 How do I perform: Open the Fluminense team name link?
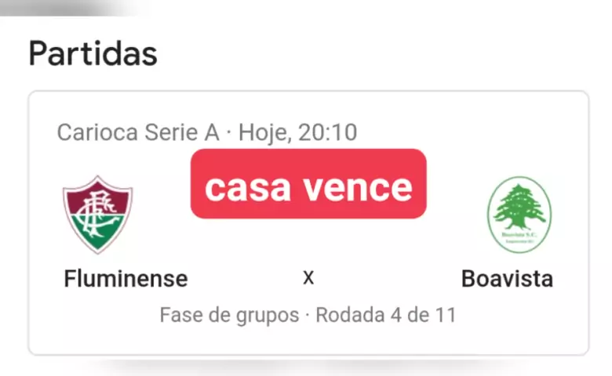click(126, 278)
